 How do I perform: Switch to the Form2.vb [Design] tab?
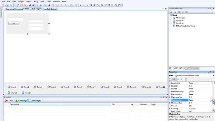(50, 9)
